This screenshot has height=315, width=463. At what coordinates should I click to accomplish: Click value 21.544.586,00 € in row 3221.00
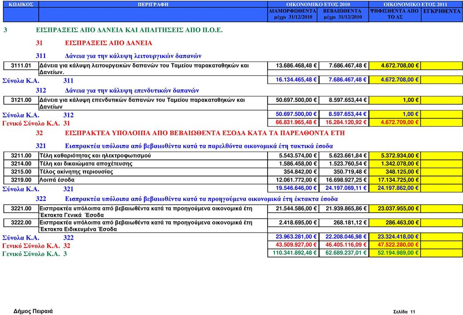point(293,209)
